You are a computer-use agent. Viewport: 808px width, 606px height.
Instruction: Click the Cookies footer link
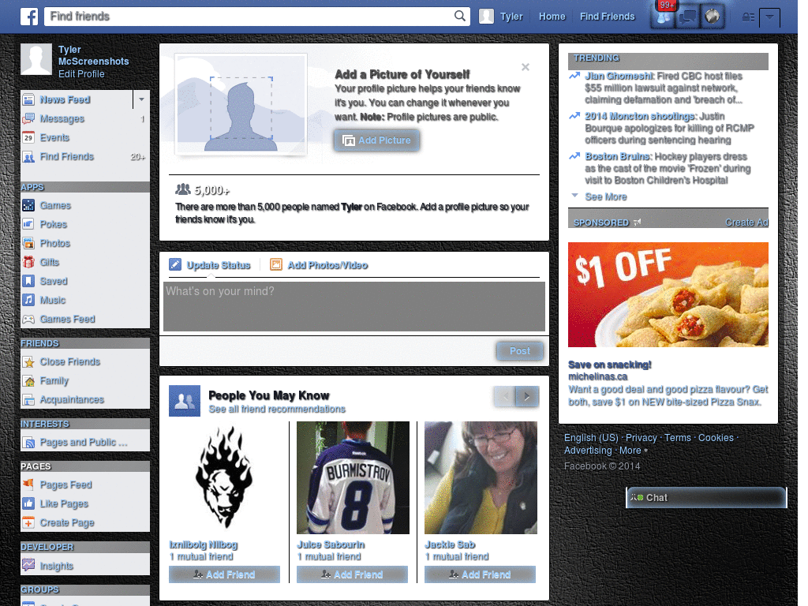pyautogui.click(x=716, y=437)
